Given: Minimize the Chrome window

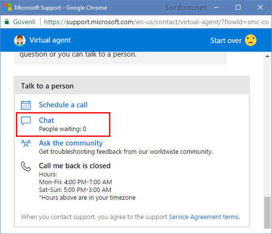Looking at the screenshot, I should coord(216,7).
